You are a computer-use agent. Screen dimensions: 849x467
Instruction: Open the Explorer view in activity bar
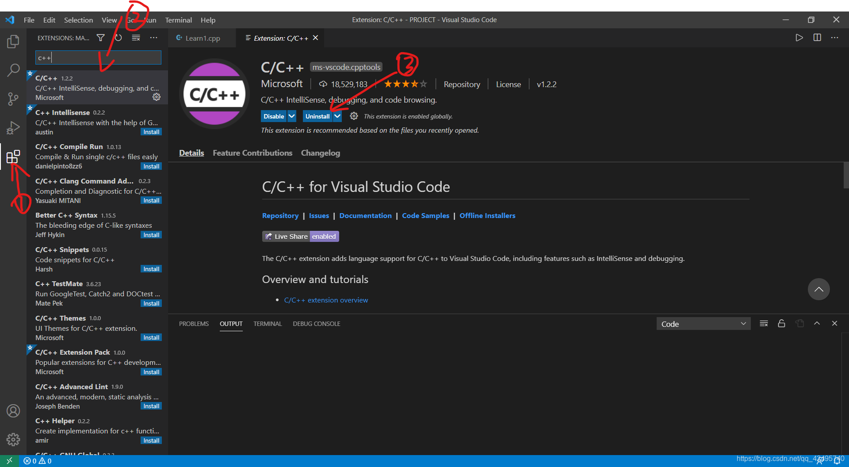pos(13,42)
